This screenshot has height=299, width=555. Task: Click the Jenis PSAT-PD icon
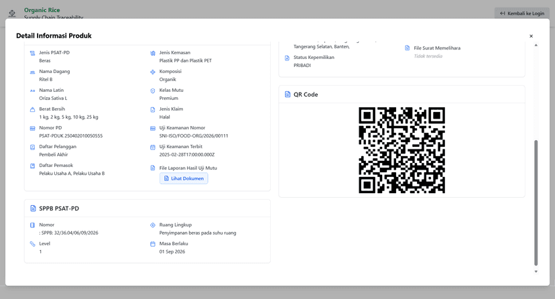pyautogui.click(x=32, y=53)
